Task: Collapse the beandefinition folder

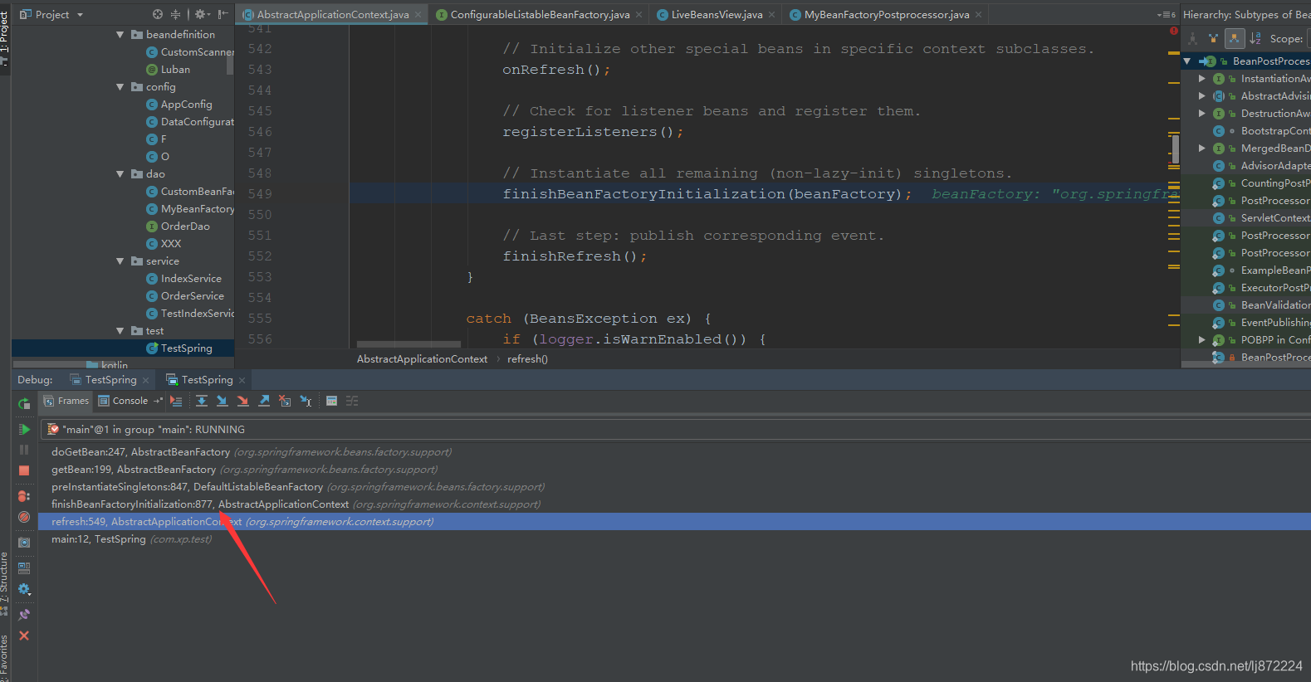Action: coord(120,34)
